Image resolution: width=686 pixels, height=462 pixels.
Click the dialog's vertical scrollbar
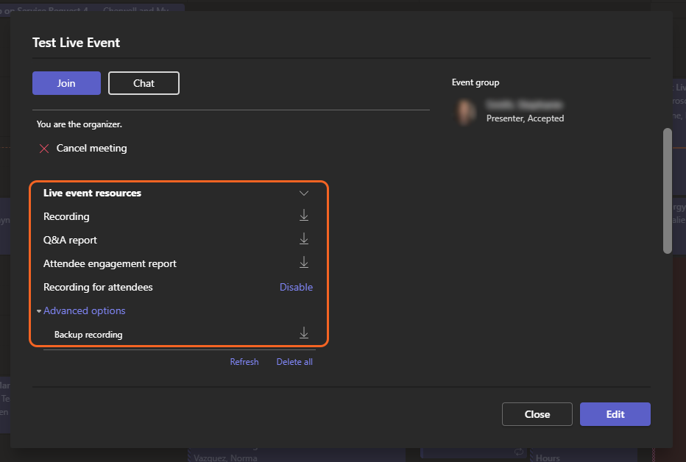[x=667, y=191]
